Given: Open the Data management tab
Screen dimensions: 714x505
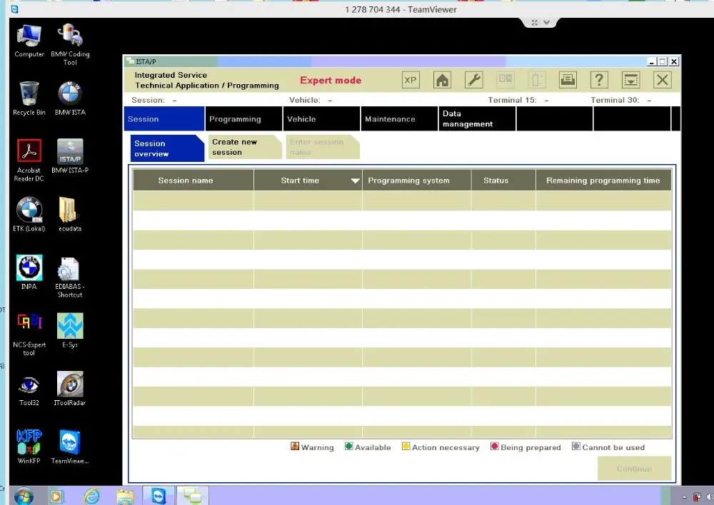Looking at the screenshot, I should (x=477, y=118).
